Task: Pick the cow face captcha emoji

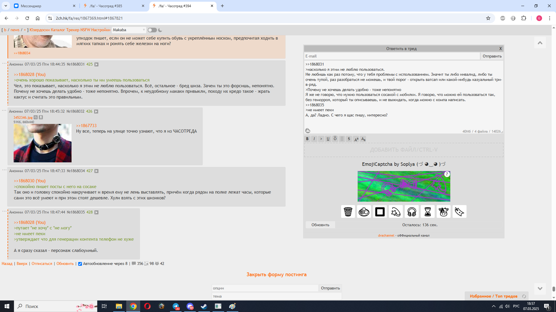Action: coord(443,212)
